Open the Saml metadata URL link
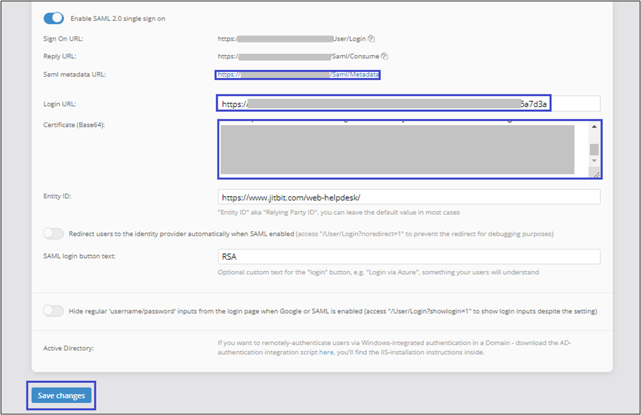The width and height of the screenshot is (641, 415). [x=298, y=75]
